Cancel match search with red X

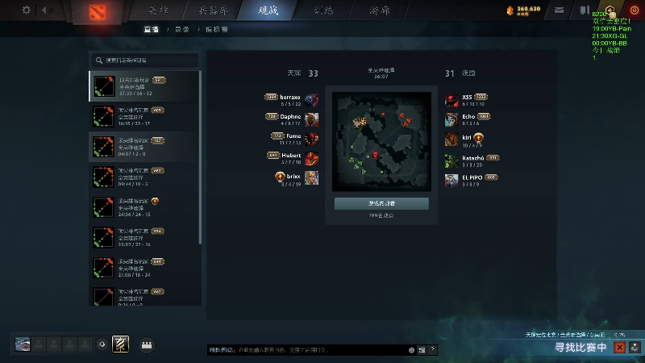coord(619,348)
